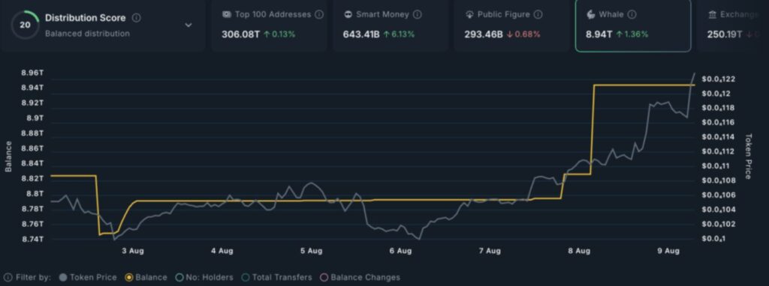Click the 8.96T balance axis label
Image resolution: width=769 pixels, height=286 pixels.
click(32, 73)
